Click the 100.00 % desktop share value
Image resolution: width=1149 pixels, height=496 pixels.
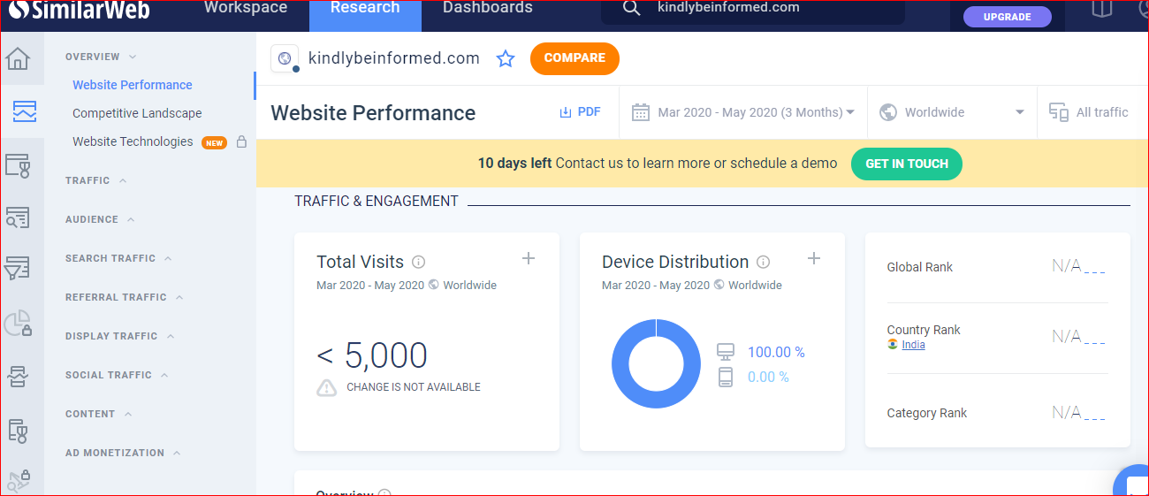(x=776, y=352)
